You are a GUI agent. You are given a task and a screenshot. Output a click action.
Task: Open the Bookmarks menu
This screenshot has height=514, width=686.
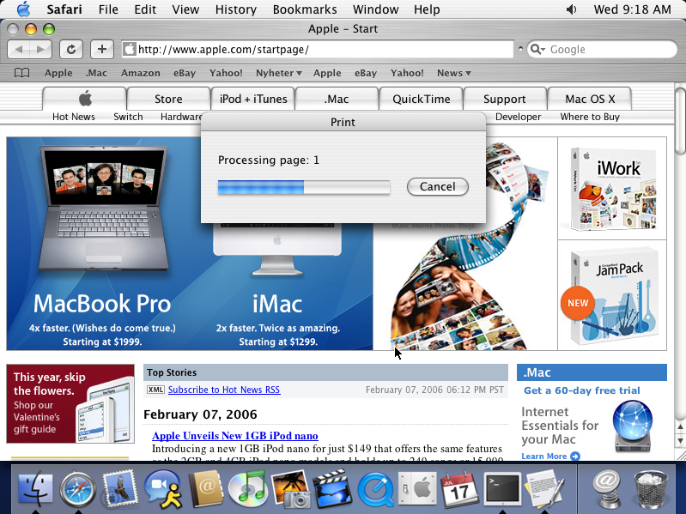pyautogui.click(x=305, y=9)
